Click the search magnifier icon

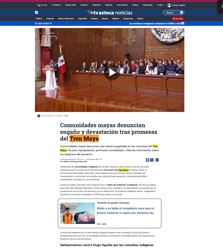181,12
